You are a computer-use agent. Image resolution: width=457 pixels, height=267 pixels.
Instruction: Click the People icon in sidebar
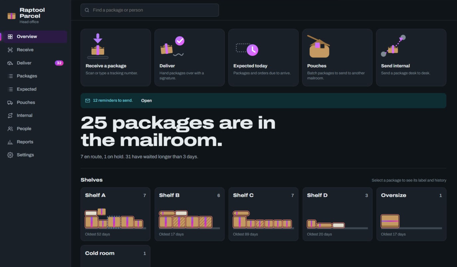tap(10, 129)
